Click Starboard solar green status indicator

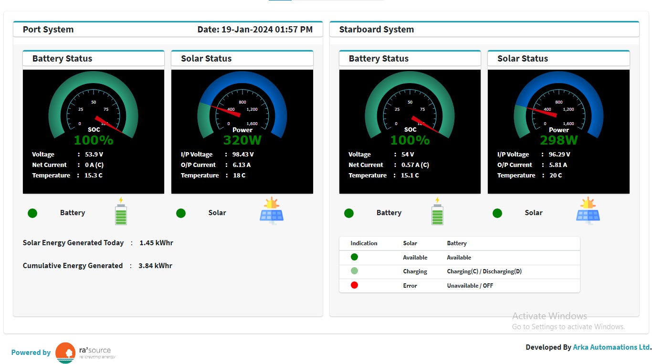497,213
